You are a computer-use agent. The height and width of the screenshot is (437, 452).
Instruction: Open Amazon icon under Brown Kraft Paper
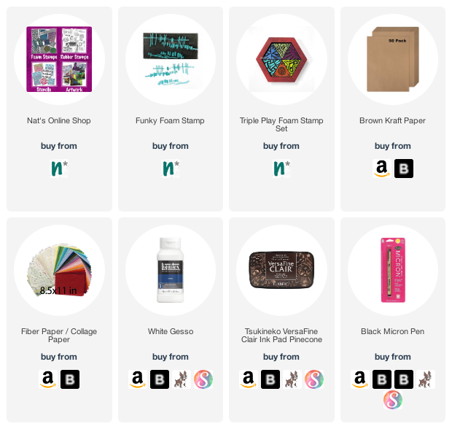click(x=382, y=169)
